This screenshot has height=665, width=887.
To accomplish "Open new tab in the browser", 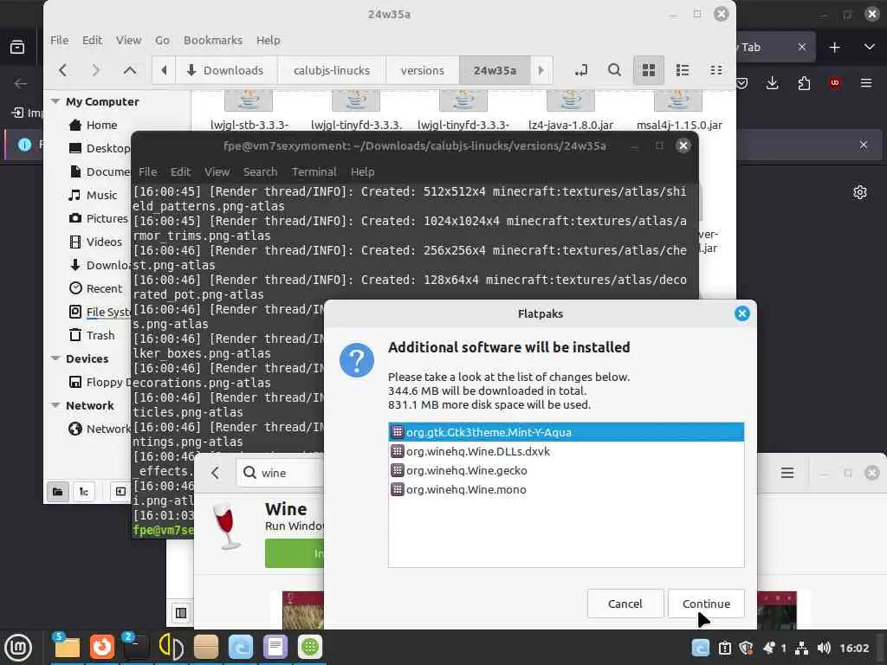I will click(x=834, y=47).
